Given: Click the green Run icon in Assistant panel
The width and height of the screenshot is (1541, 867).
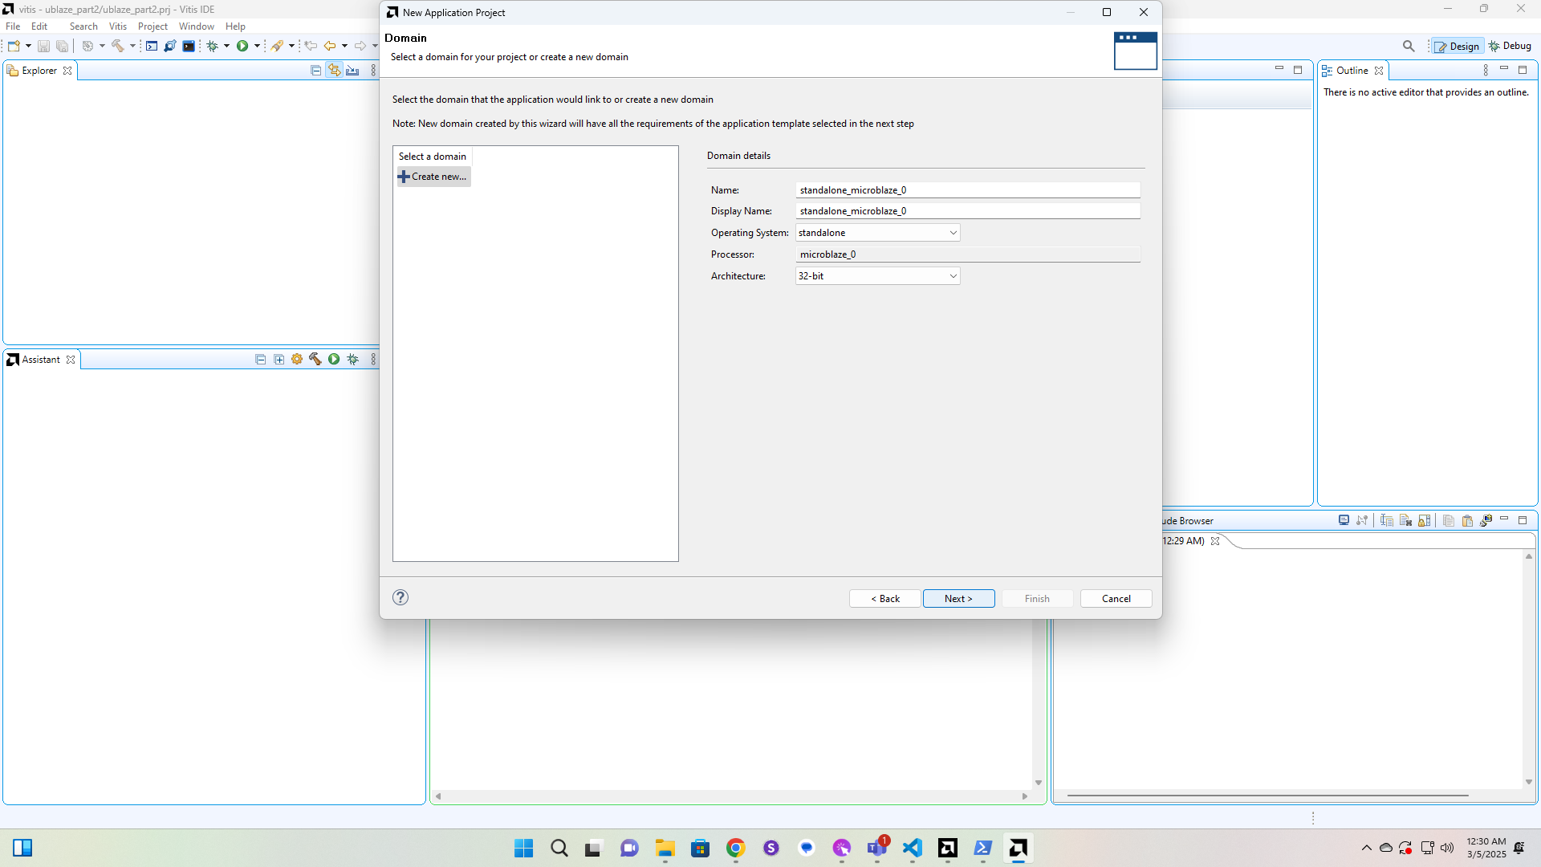Looking at the screenshot, I should [x=334, y=360].
